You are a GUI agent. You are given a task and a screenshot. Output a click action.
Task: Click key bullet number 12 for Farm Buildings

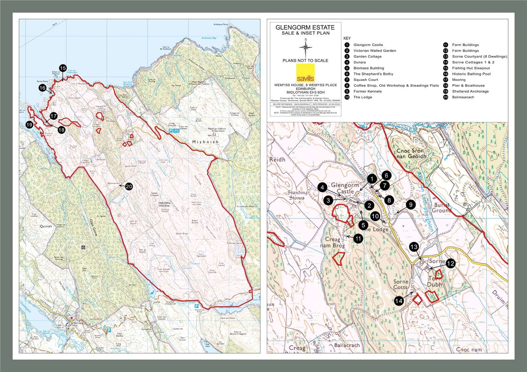pos(445,51)
